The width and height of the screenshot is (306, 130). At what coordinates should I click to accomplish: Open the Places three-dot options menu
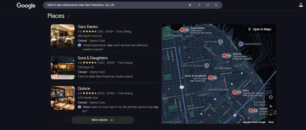tap(69, 16)
